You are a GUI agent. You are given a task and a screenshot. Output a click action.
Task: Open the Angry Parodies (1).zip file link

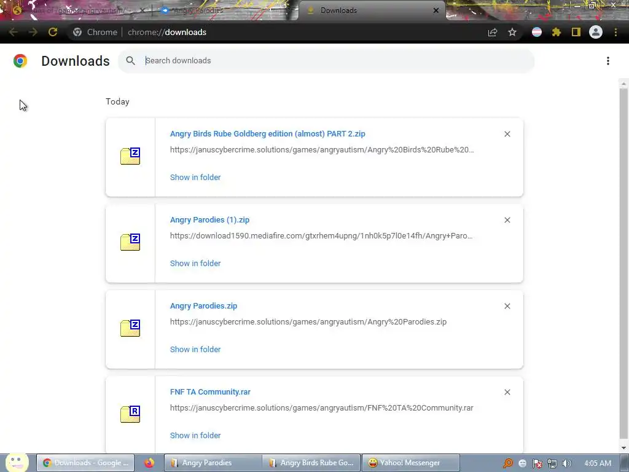[209, 219]
